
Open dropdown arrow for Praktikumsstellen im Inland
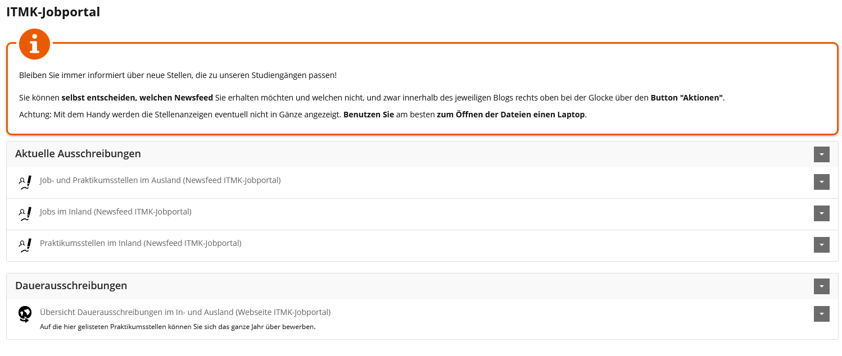click(821, 245)
